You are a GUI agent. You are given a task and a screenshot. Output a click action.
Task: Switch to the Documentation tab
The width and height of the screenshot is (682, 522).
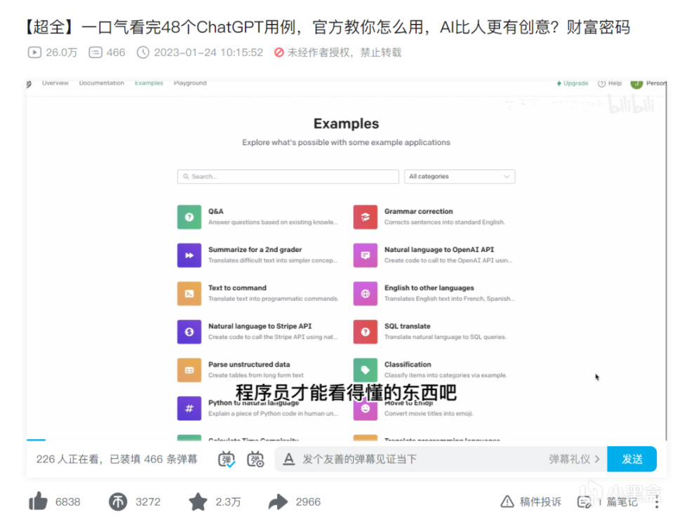[101, 83]
